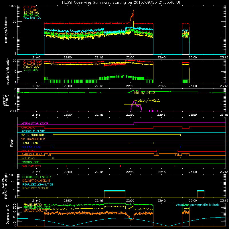Select the ECLIPSE_FLAG label
Screen dimensions: 229x229
click(31, 147)
